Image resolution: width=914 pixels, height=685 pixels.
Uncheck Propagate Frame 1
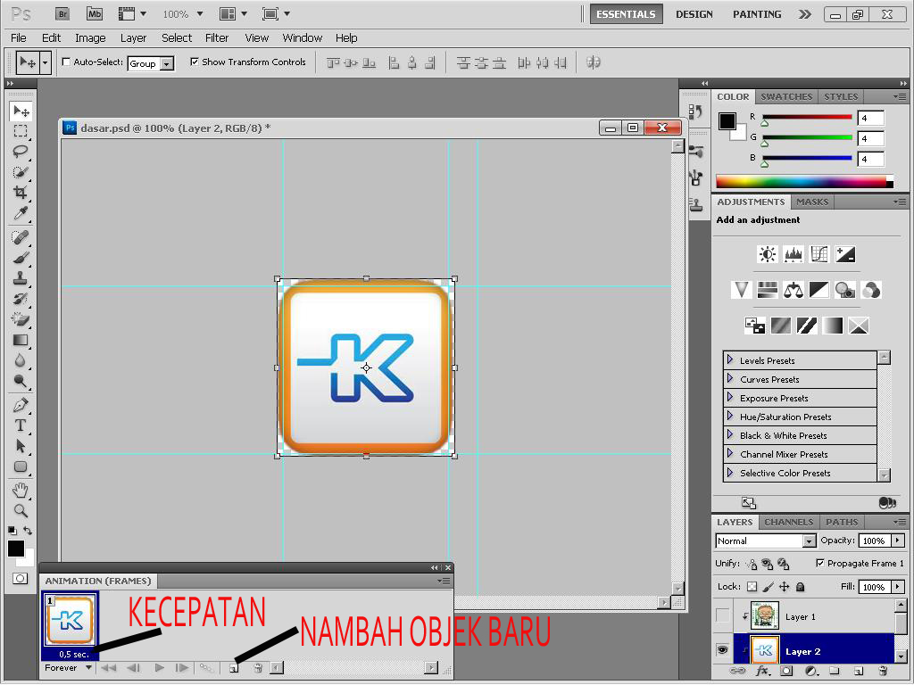820,564
